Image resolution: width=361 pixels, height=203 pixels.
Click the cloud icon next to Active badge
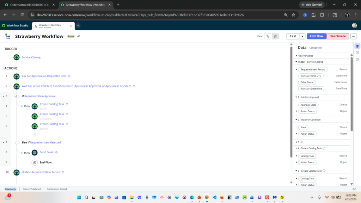coord(79,36)
